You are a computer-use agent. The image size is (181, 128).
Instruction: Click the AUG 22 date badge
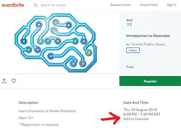(129, 23)
